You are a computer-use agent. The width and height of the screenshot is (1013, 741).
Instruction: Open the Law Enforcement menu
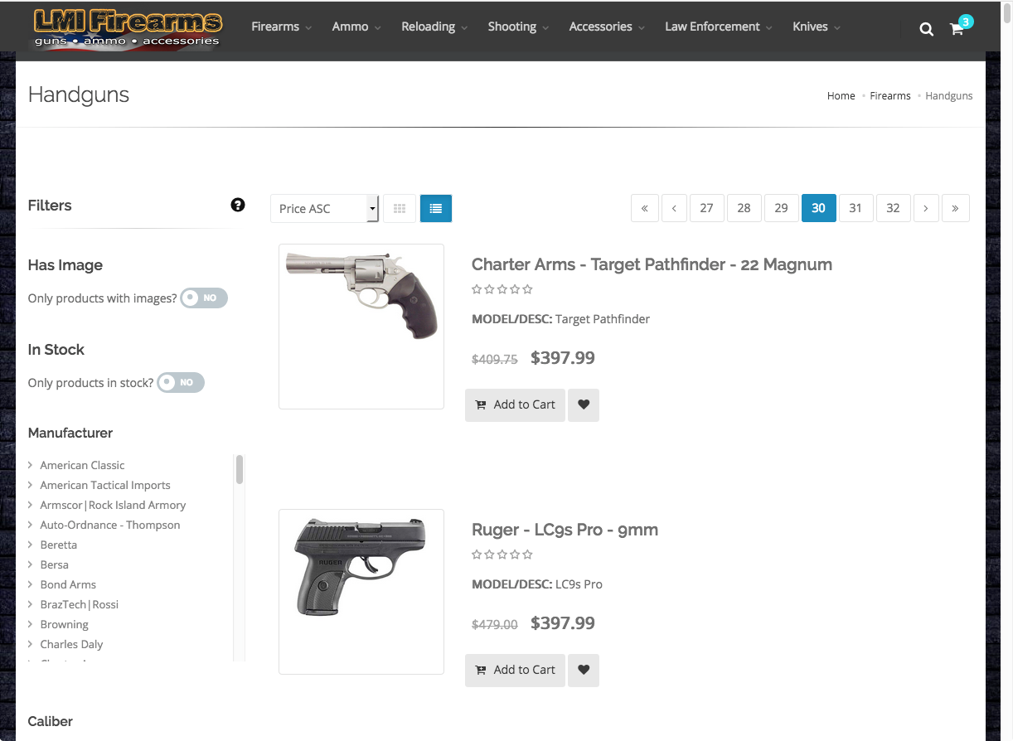[x=719, y=27]
